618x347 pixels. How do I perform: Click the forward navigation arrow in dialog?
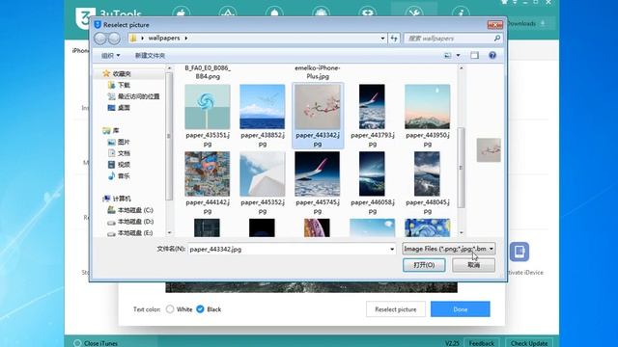coord(114,39)
